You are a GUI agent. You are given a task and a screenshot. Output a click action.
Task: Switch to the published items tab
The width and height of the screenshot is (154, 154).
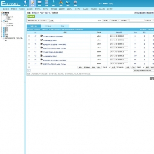pos(34,26)
